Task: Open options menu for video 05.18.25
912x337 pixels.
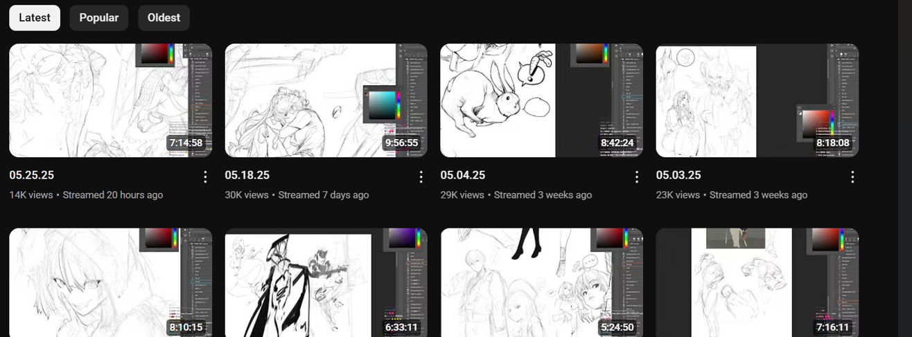Action: pyautogui.click(x=421, y=177)
